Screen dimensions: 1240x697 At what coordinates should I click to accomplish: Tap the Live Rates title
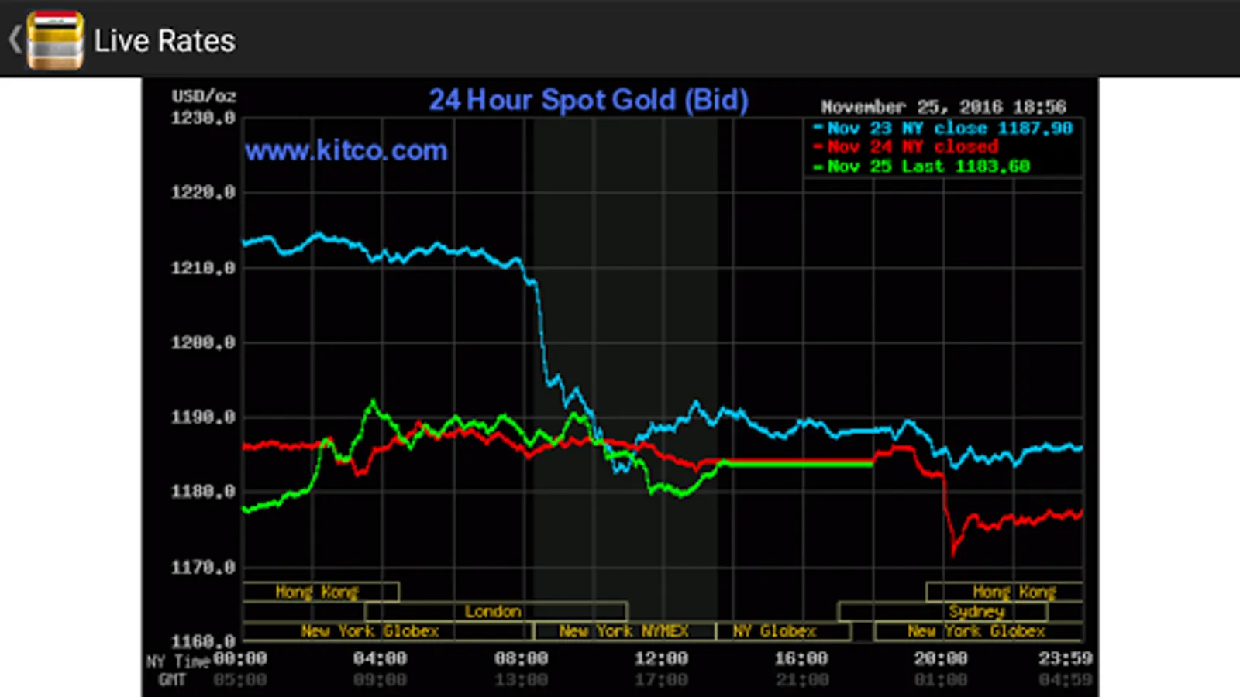[164, 41]
